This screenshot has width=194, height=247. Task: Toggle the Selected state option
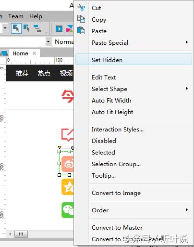pyautogui.click(x=103, y=153)
